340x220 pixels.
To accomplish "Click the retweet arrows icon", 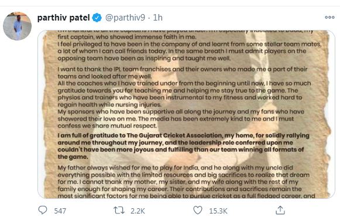I will [119, 210].
